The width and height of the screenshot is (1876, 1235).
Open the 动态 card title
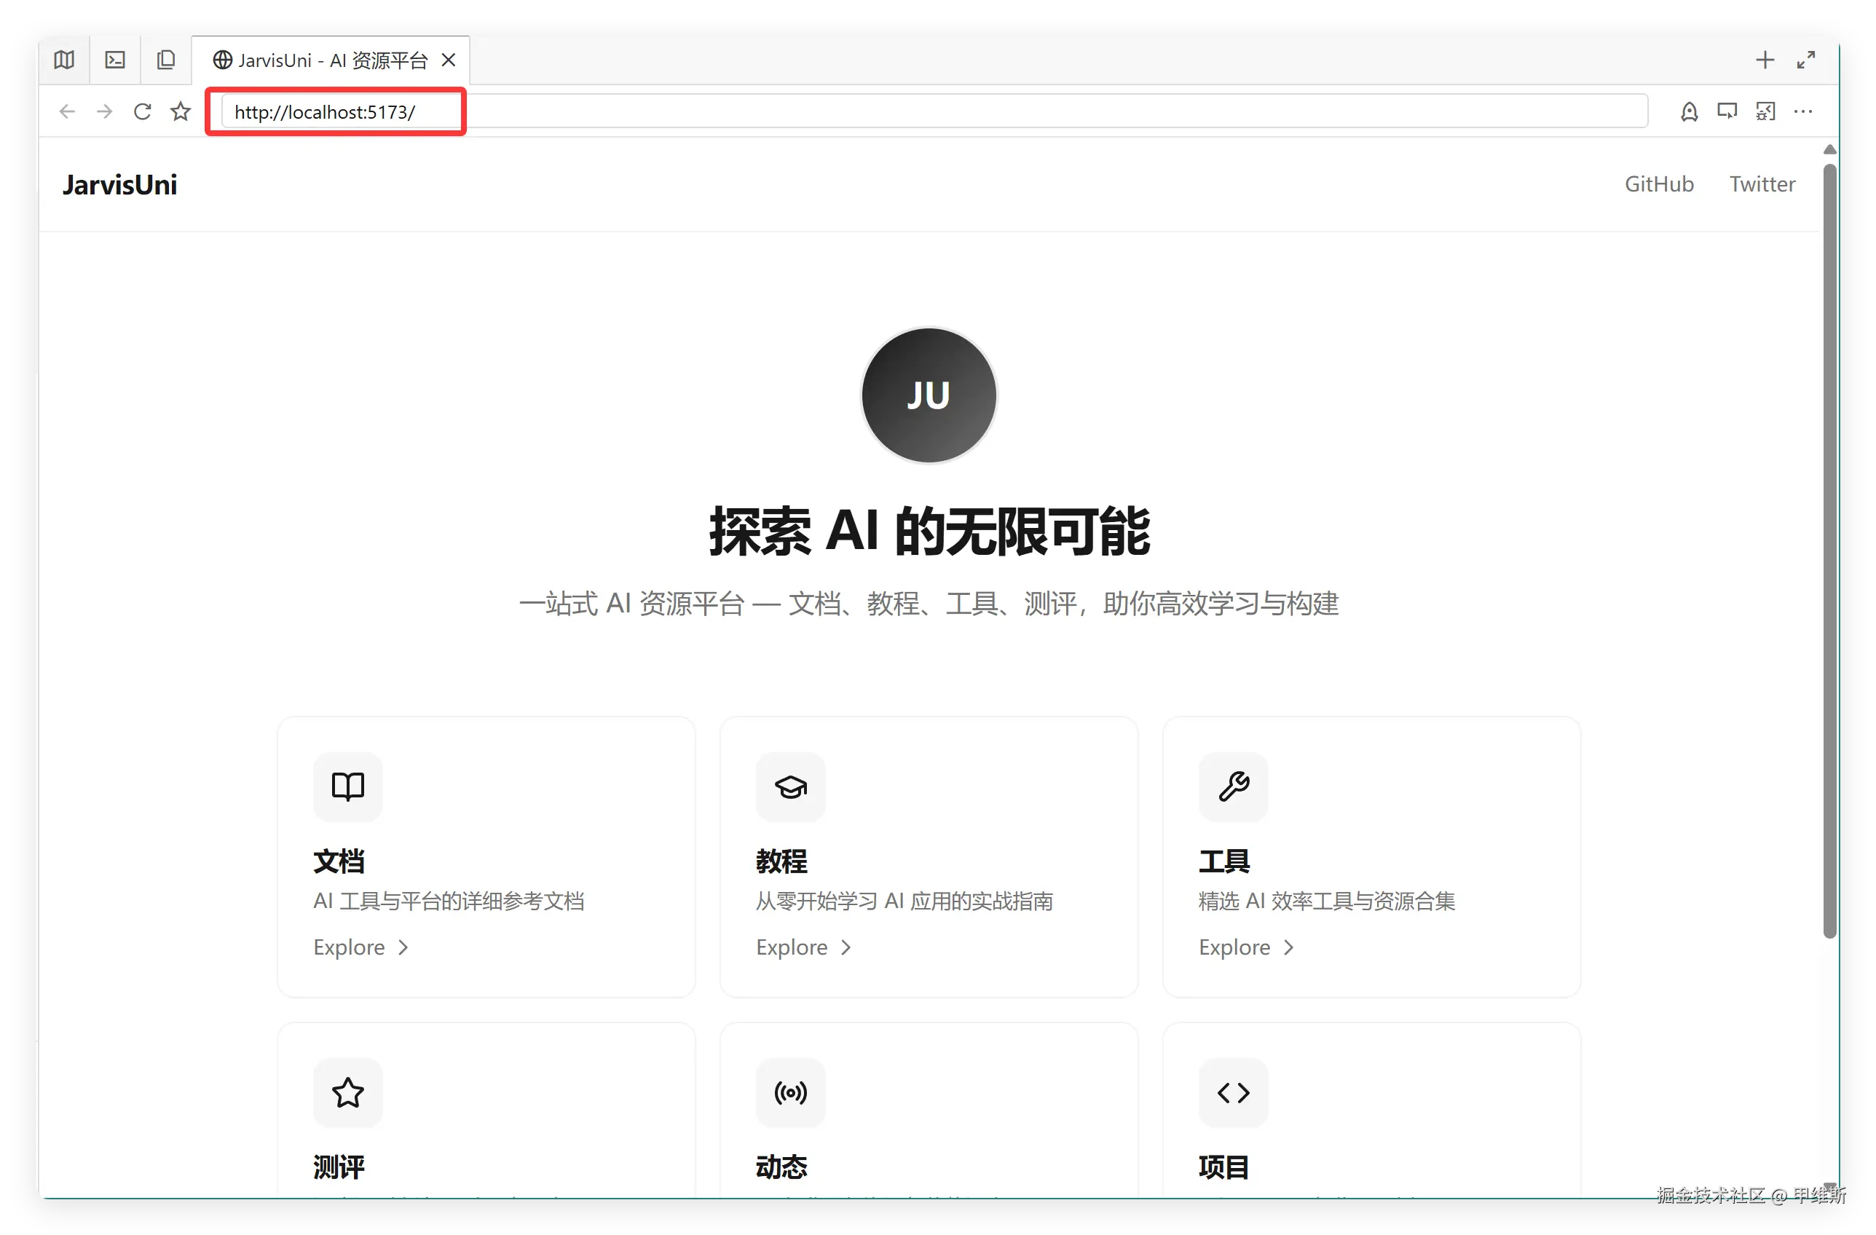coord(782,1167)
